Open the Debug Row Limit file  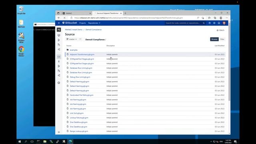[80, 77]
